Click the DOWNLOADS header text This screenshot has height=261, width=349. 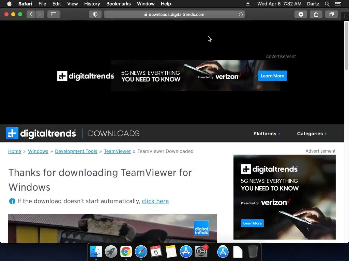[114, 133]
